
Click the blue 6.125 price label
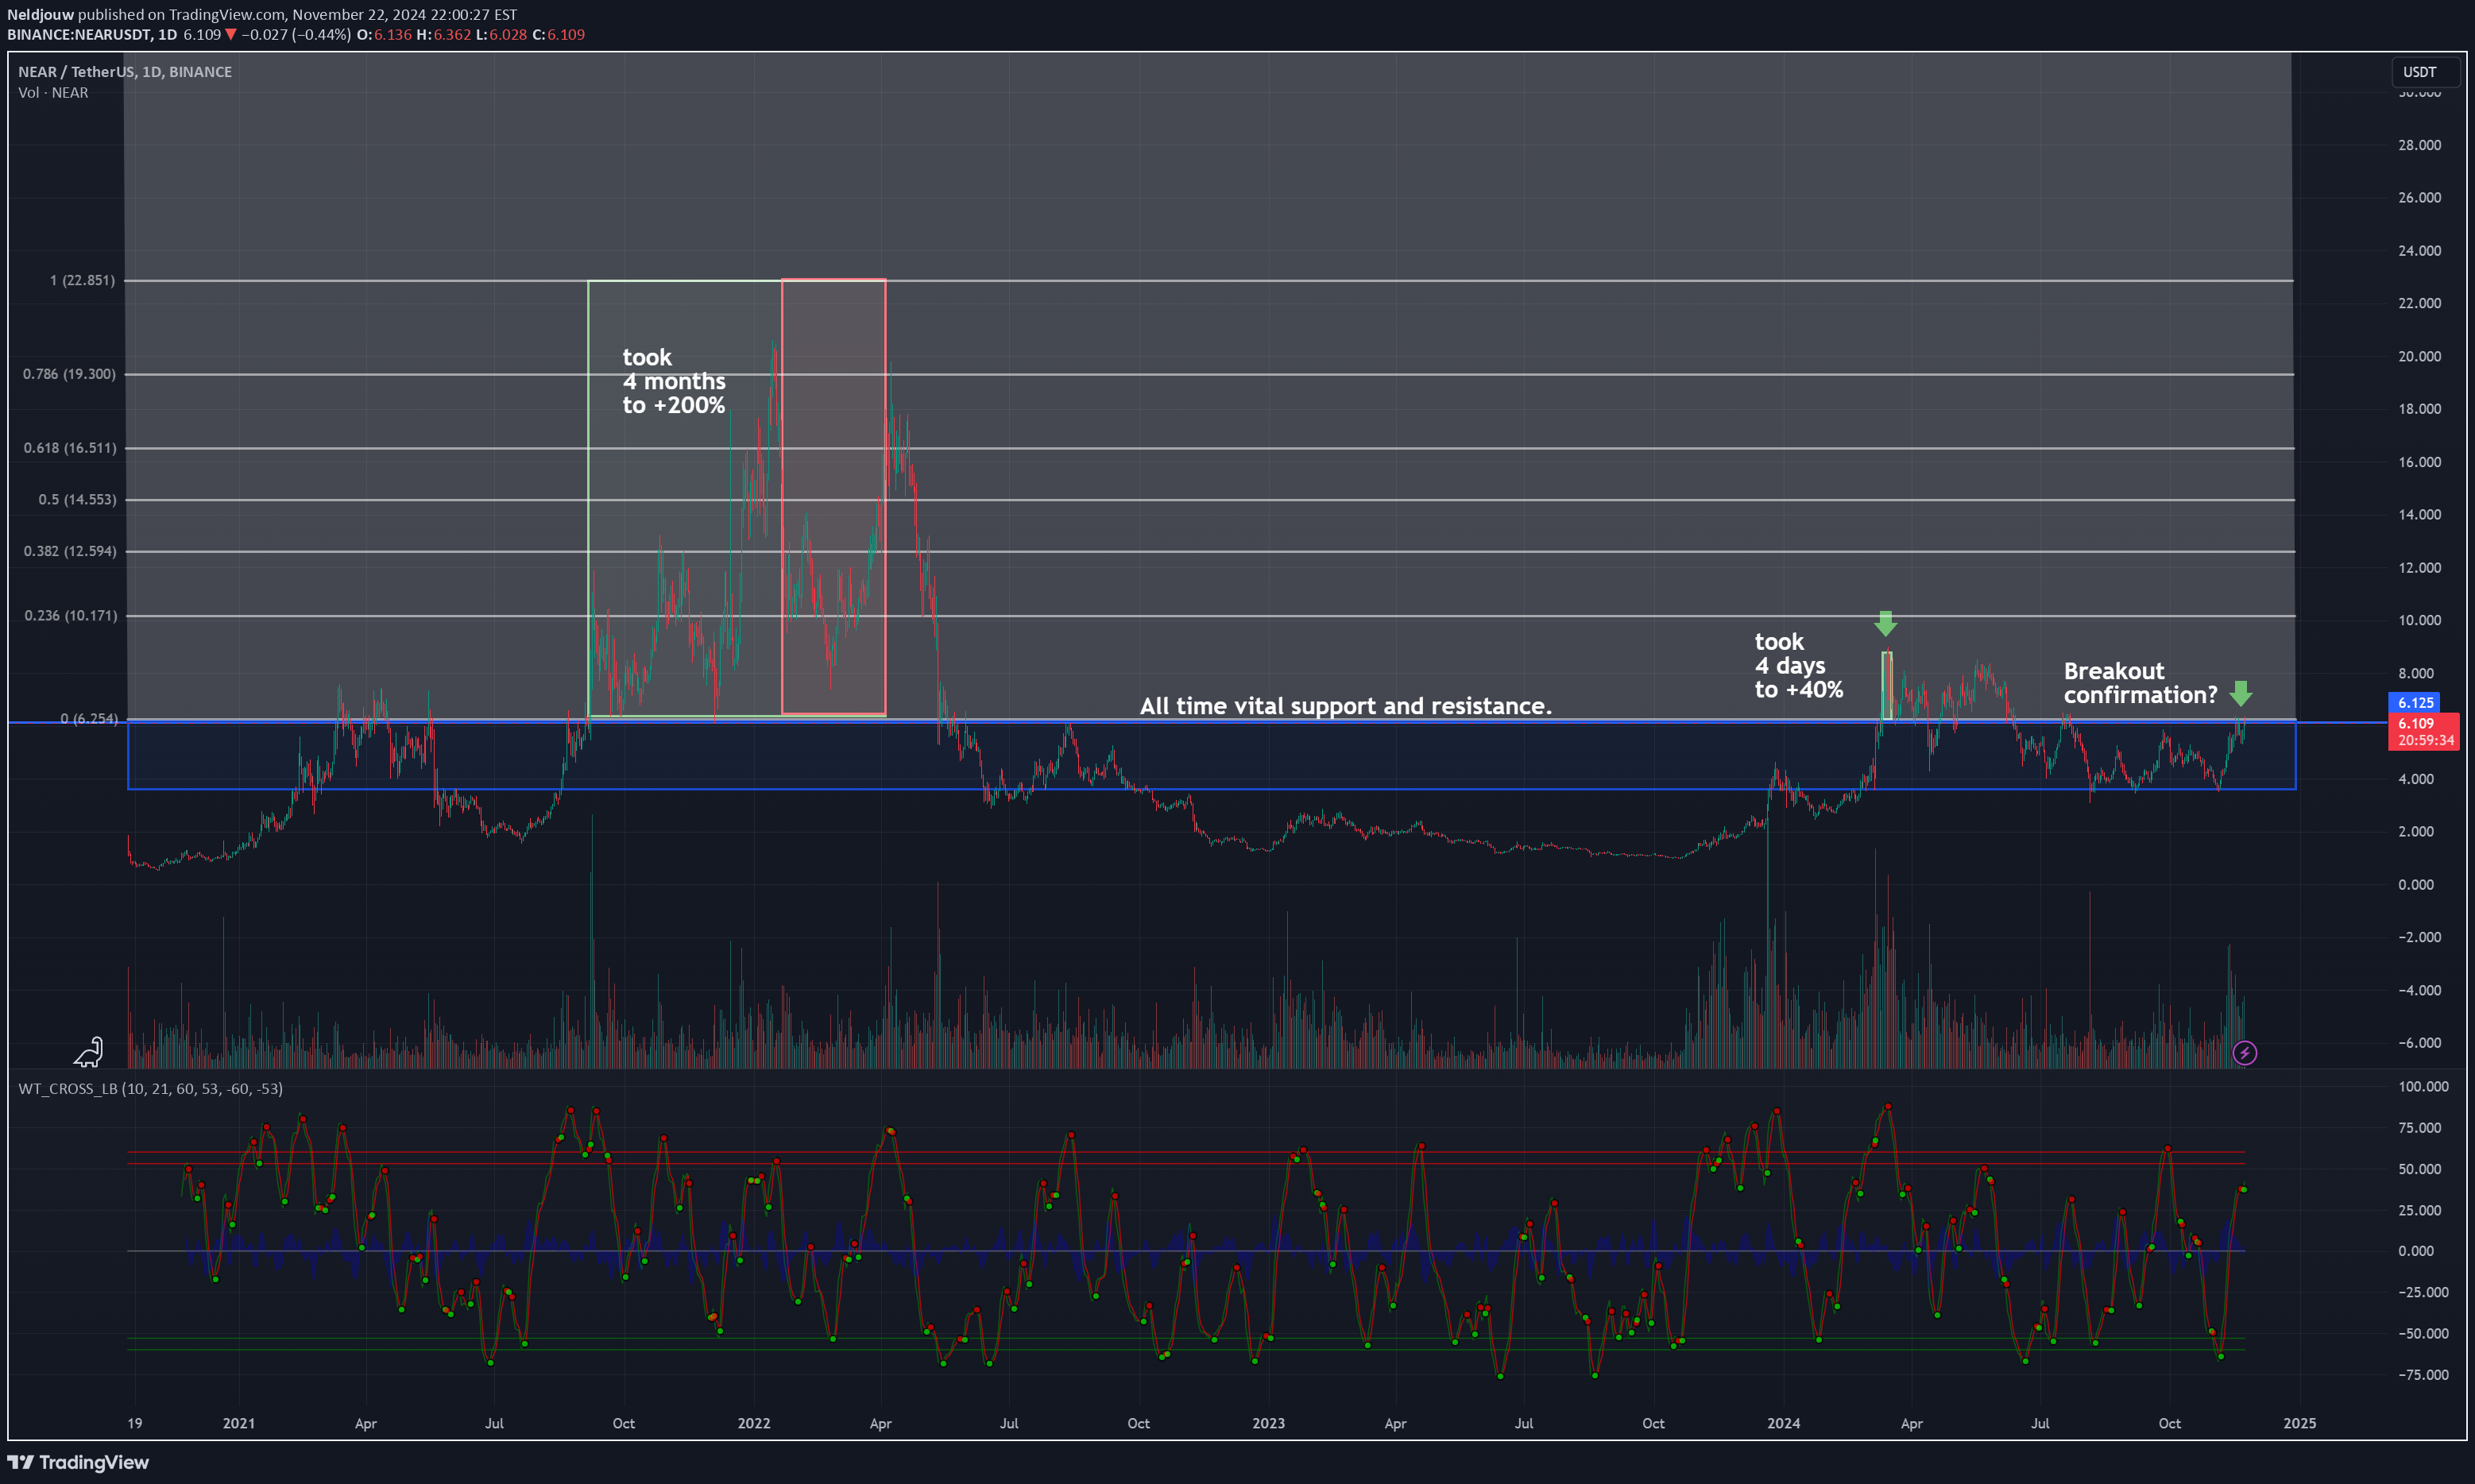(2414, 703)
